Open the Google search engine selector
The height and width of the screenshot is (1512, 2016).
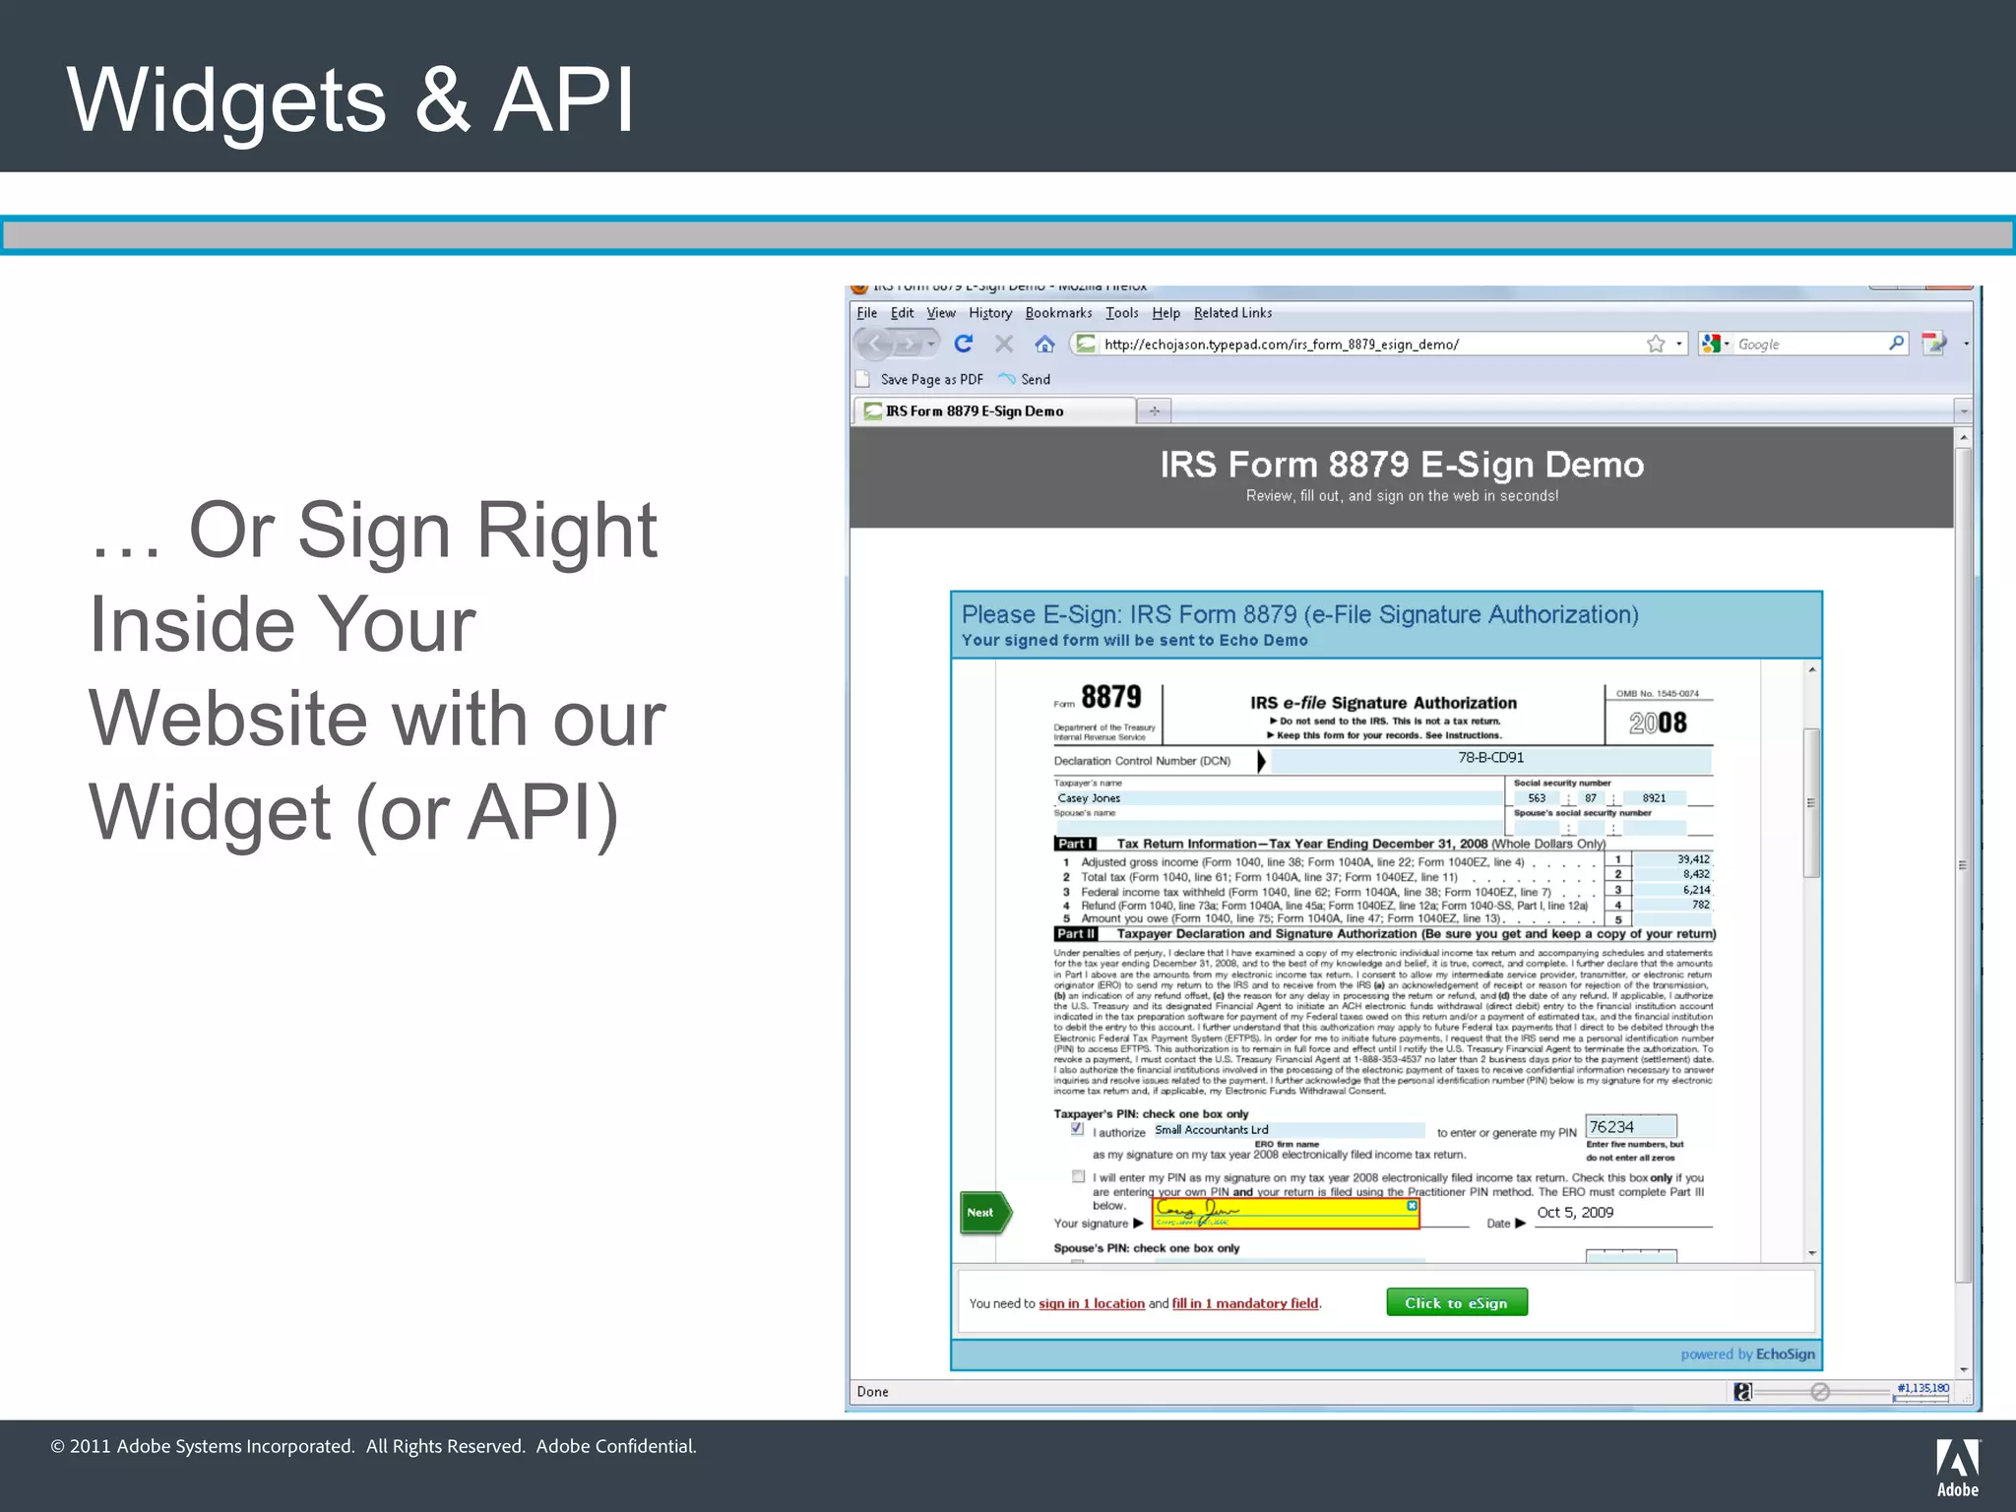1715,344
